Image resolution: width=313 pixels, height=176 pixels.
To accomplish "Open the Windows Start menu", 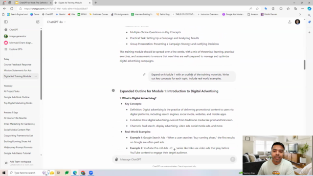I will point(4,173).
